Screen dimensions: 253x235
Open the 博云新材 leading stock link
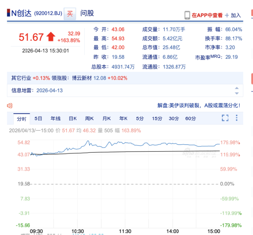[82, 78]
